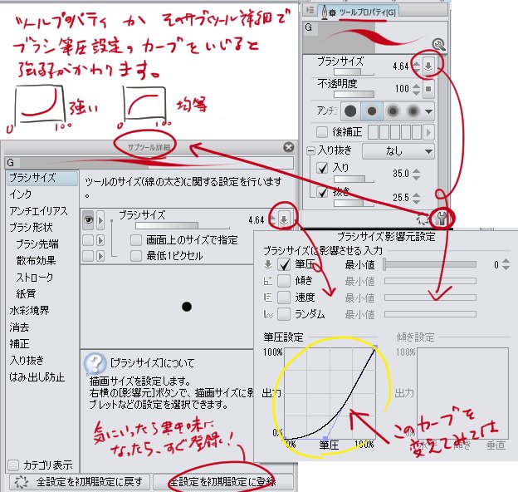The height and width of the screenshot is (492, 518).
Task: Enable 画面上のサイズで指定 checkbox
Action: click(136, 240)
